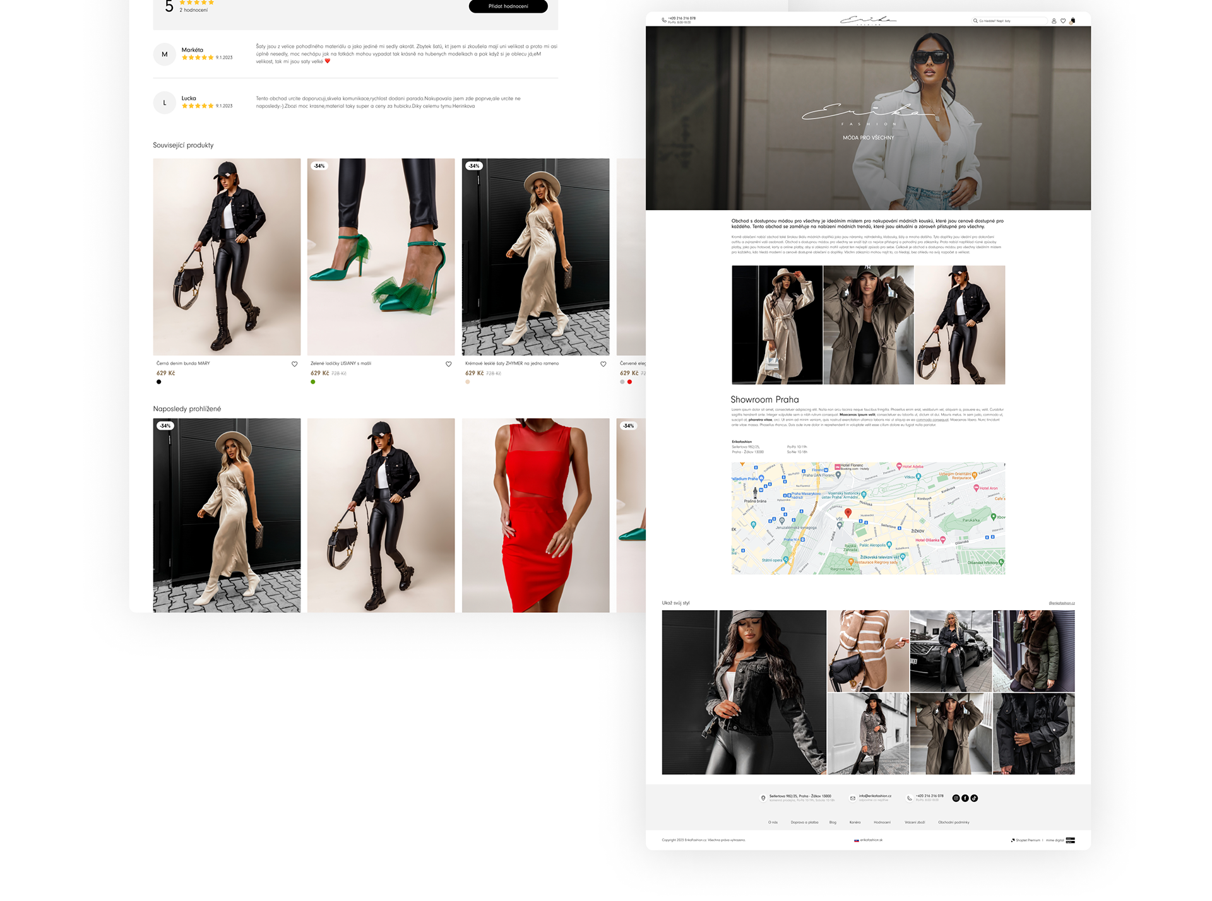Screen dimensions: 1212x901
Task: Toggle heart on Zelené lodičky LISIANY
Action: click(x=449, y=364)
